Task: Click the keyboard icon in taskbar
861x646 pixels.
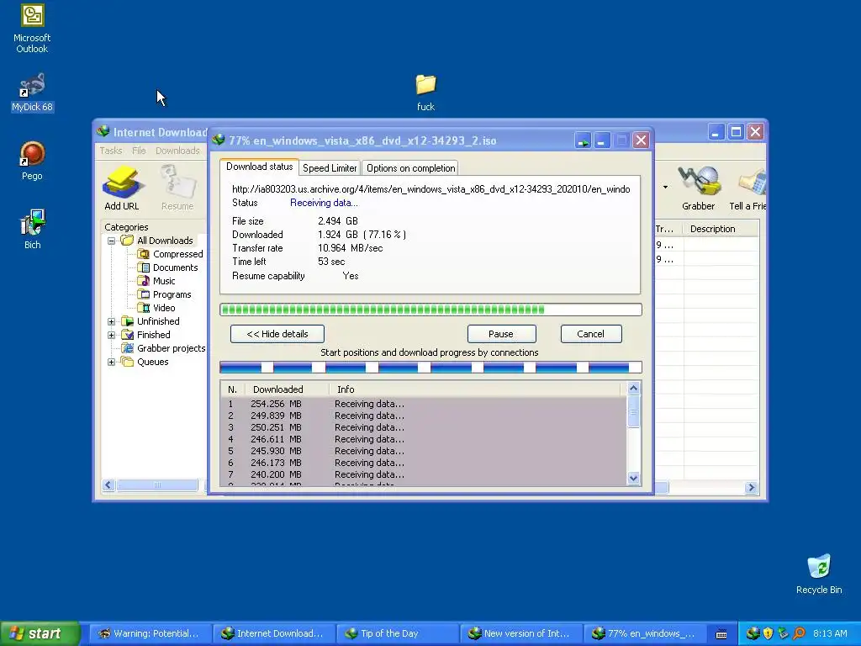Action: point(721,634)
